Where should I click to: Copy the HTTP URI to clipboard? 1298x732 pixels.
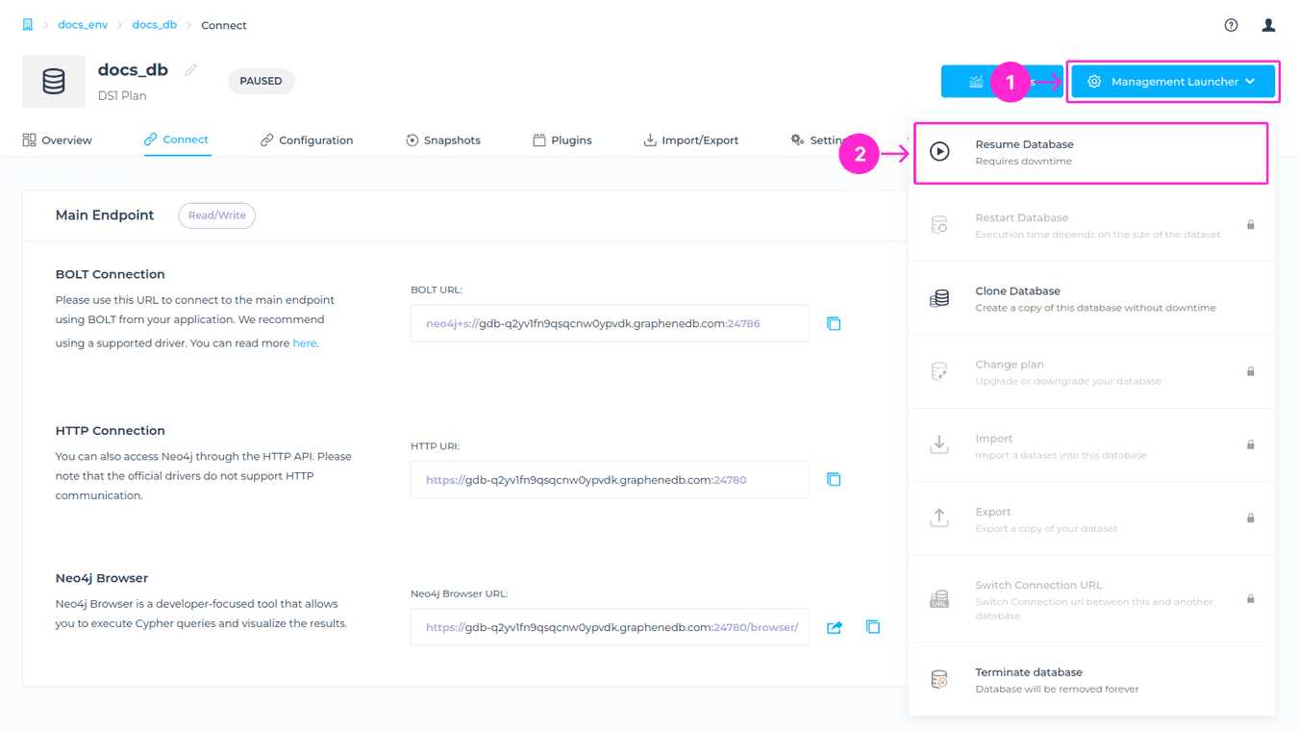[834, 480]
